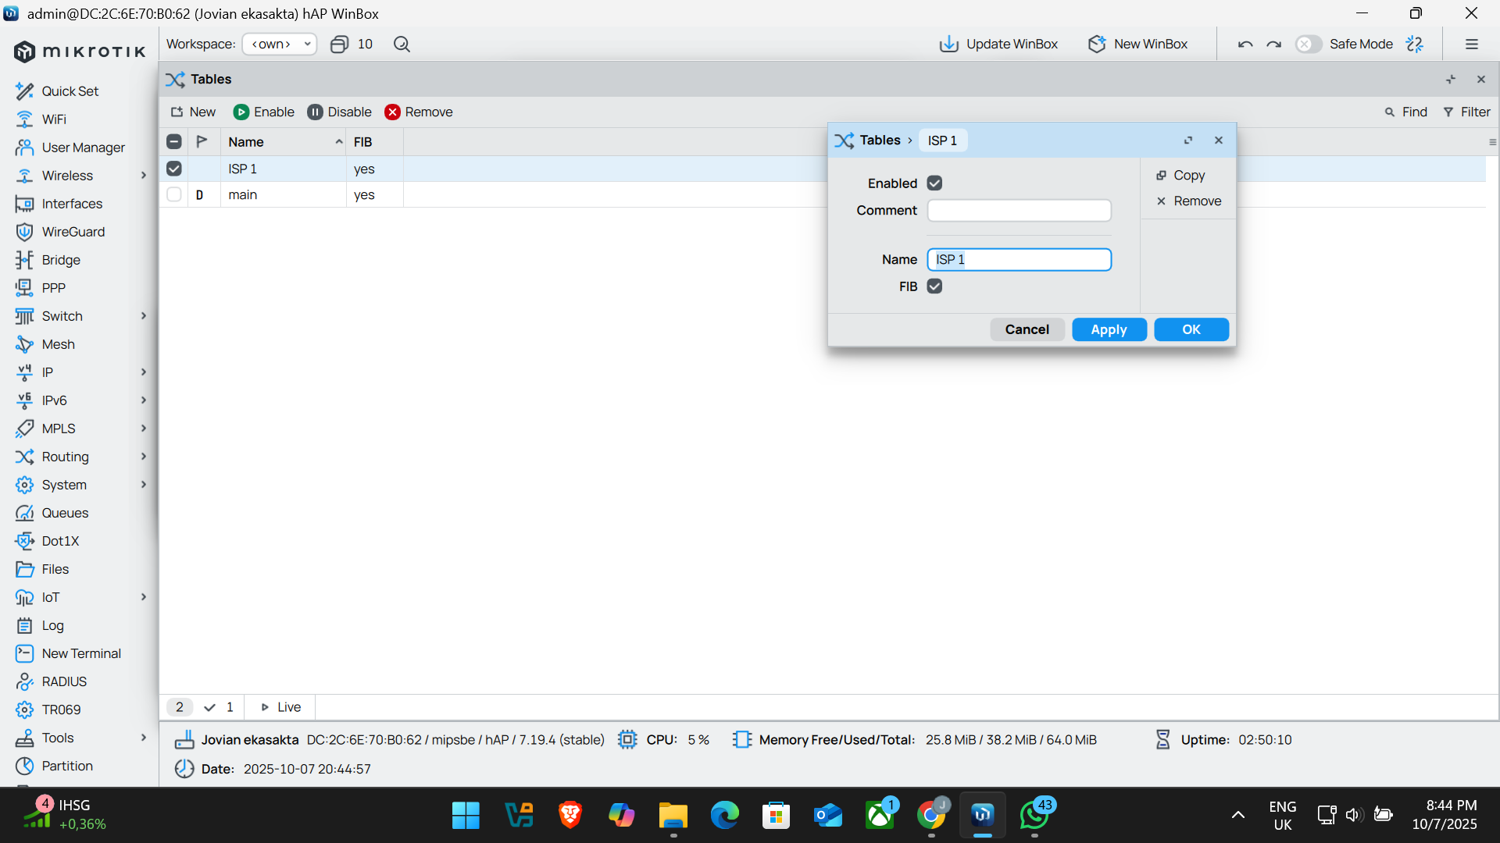
Task: Click the undo arrow icon
Action: (x=1245, y=44)
